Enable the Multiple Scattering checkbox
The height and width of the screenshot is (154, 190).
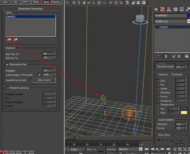(x=7, y=88)
